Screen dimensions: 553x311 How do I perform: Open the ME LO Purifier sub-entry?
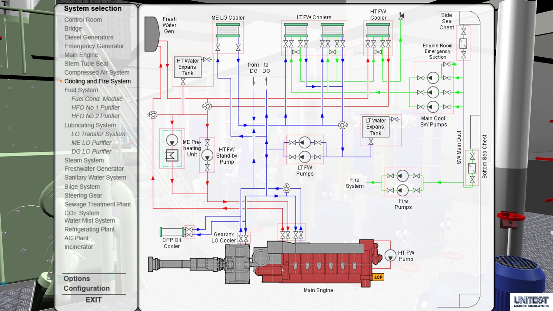pos(91,142)
